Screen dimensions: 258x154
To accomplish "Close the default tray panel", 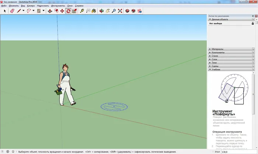I will (256, 16).
